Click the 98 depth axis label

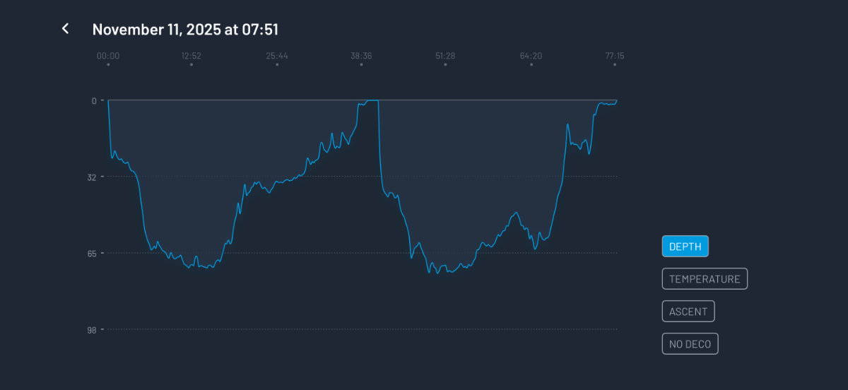pos(92,329)
